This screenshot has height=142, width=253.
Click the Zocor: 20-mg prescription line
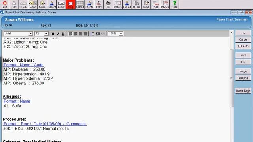25,47
